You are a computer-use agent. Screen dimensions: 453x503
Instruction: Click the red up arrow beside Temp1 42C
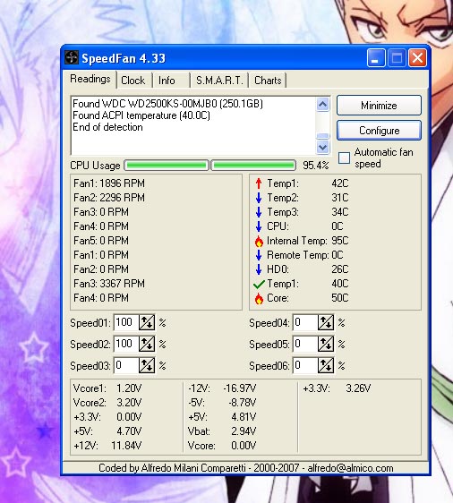[259, 183]
